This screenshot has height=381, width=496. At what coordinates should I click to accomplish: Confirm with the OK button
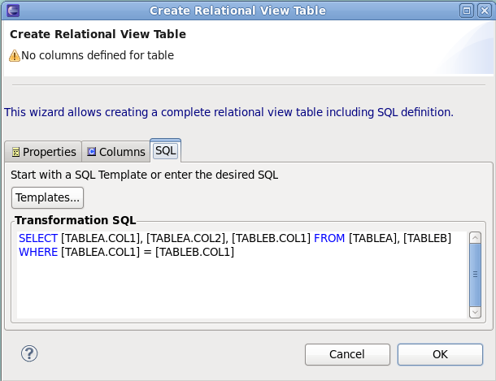point(440,354)
